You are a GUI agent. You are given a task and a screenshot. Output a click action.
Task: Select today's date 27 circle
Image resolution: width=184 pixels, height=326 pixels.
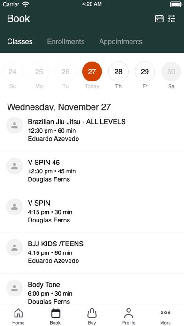coord(92,72)
